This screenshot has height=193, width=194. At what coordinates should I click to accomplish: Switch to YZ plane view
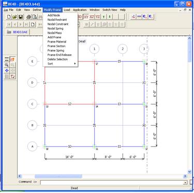click(x=98, y=17)
